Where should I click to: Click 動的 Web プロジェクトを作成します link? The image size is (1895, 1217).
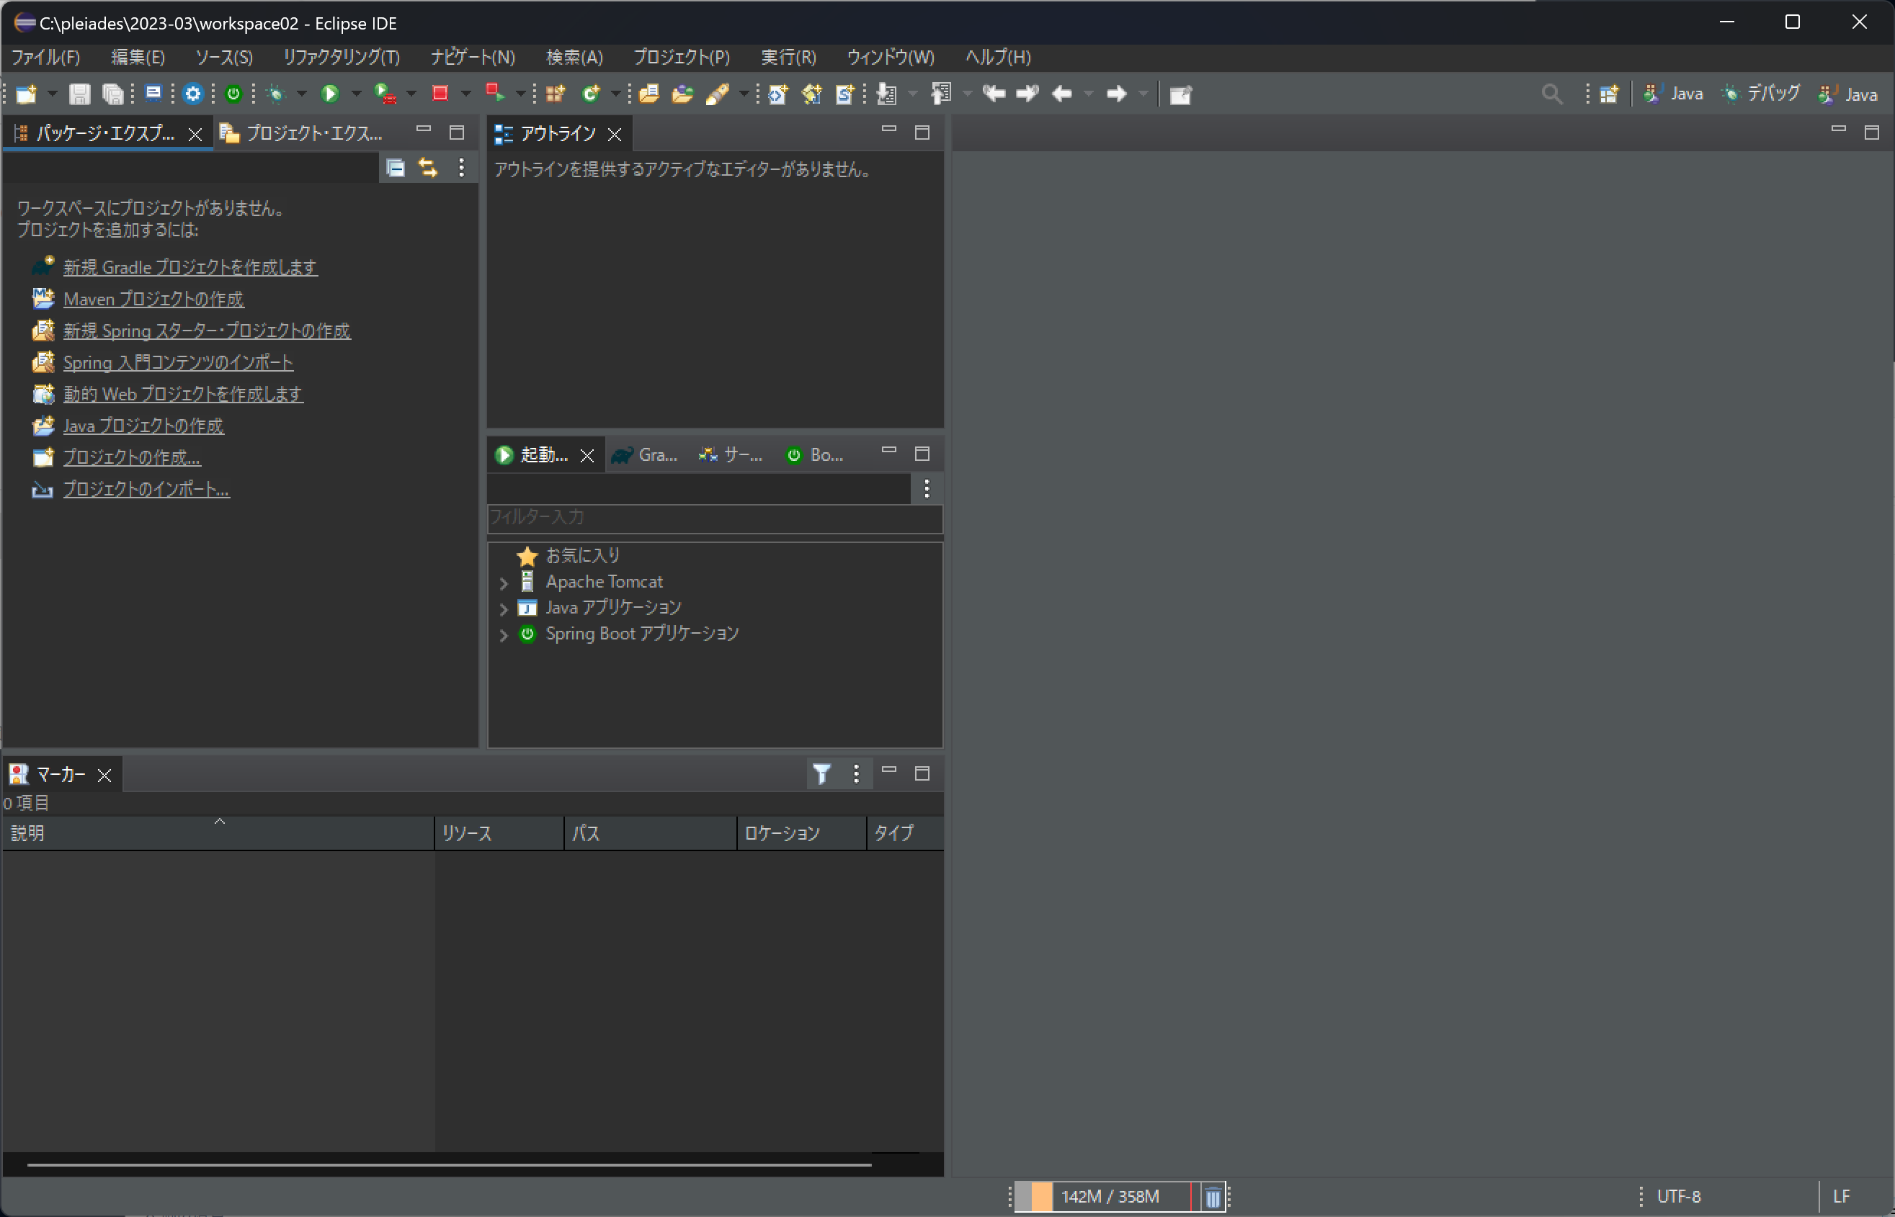click(182, 395)
